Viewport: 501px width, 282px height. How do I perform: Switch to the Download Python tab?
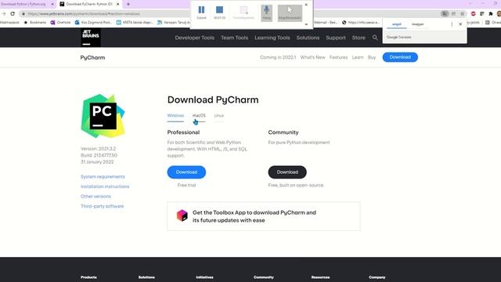point(24,4)
